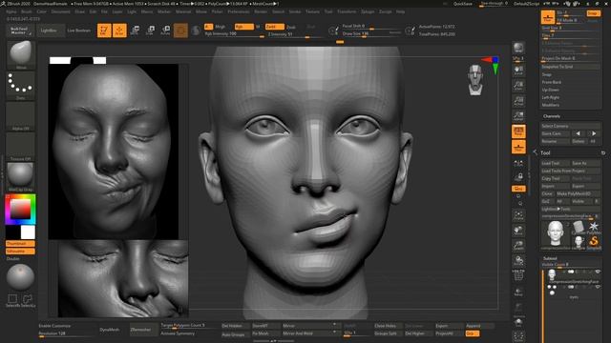Click the Xpose icon
Image resolution: width=611 pixels, height=343 pixels.
pos(518,336)
